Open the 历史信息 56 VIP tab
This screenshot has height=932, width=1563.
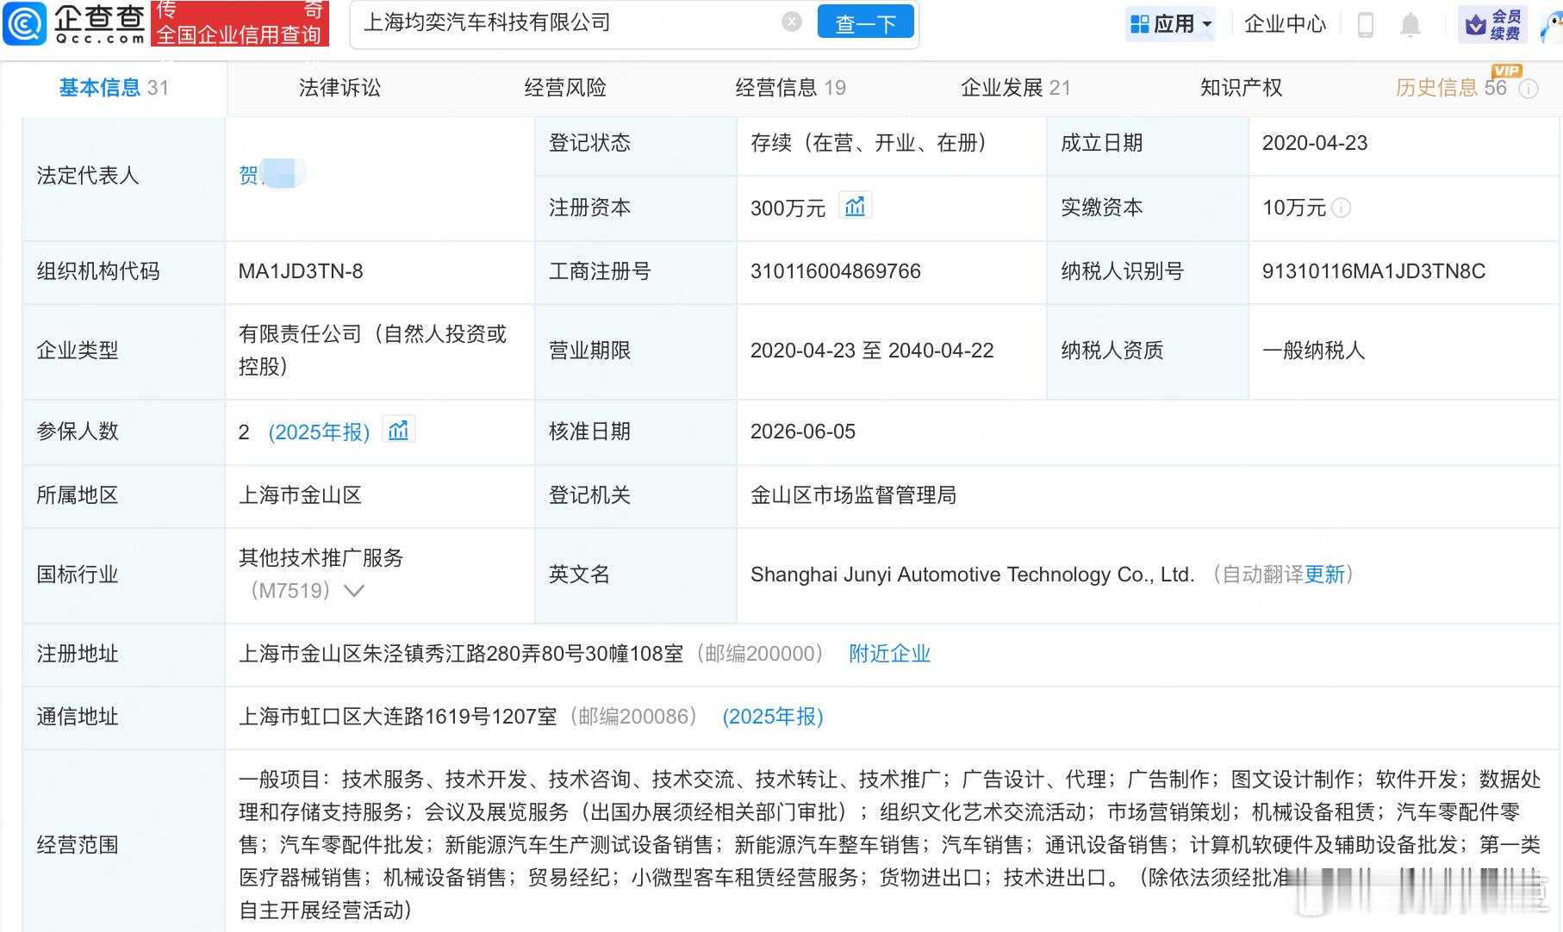tap(1451, 88)
